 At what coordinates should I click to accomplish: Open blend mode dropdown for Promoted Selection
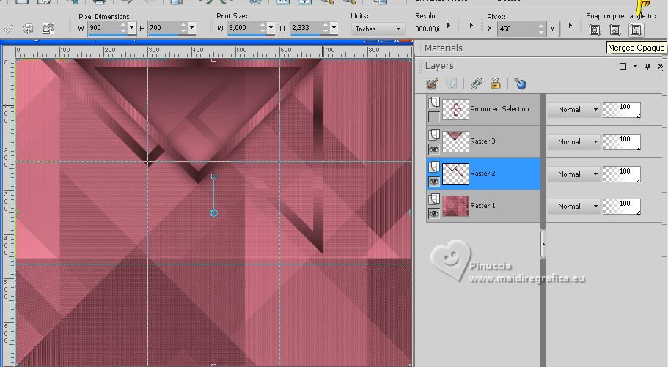click(573, 110)
